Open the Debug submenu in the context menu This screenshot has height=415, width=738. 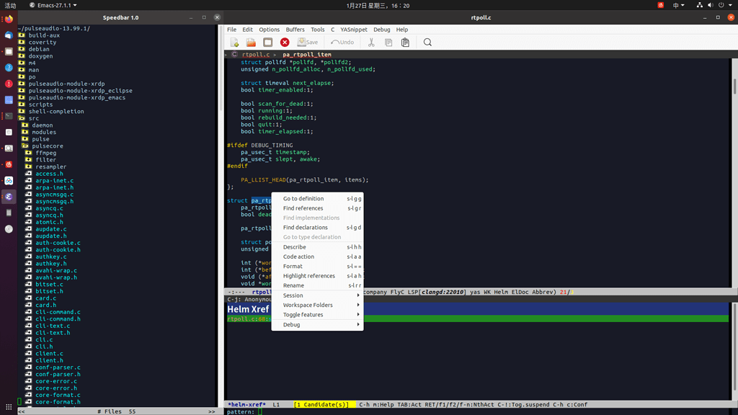(290, 324)
